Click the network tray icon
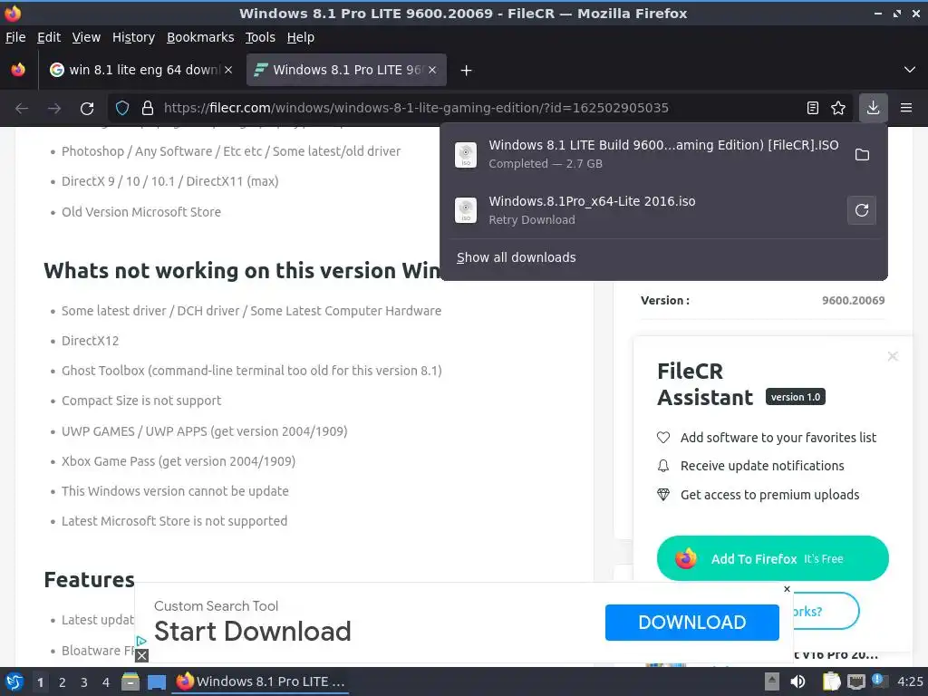This screenshot has width=928, height=696. tap(855, 681)
